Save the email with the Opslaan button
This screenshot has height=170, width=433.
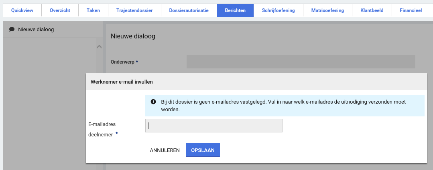[203, 150]
